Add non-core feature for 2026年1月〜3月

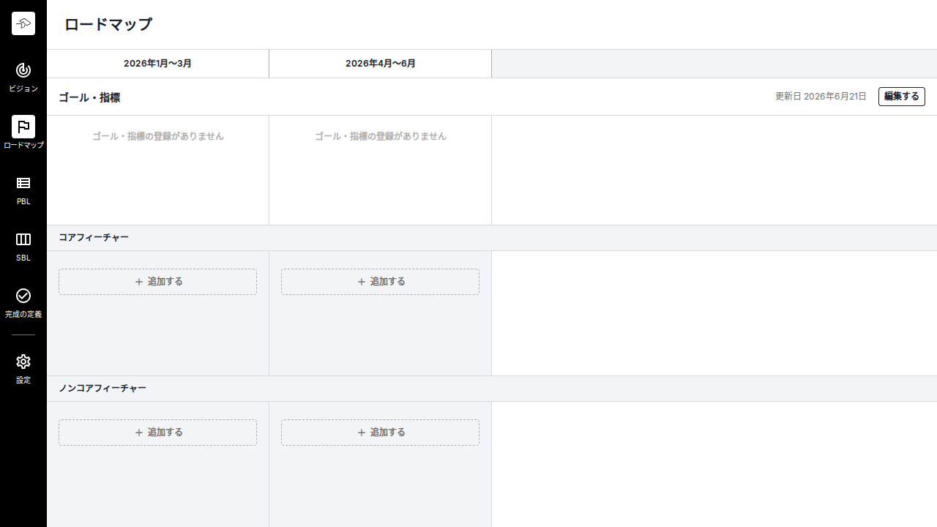pyautogui.click(x=157, y=433)
